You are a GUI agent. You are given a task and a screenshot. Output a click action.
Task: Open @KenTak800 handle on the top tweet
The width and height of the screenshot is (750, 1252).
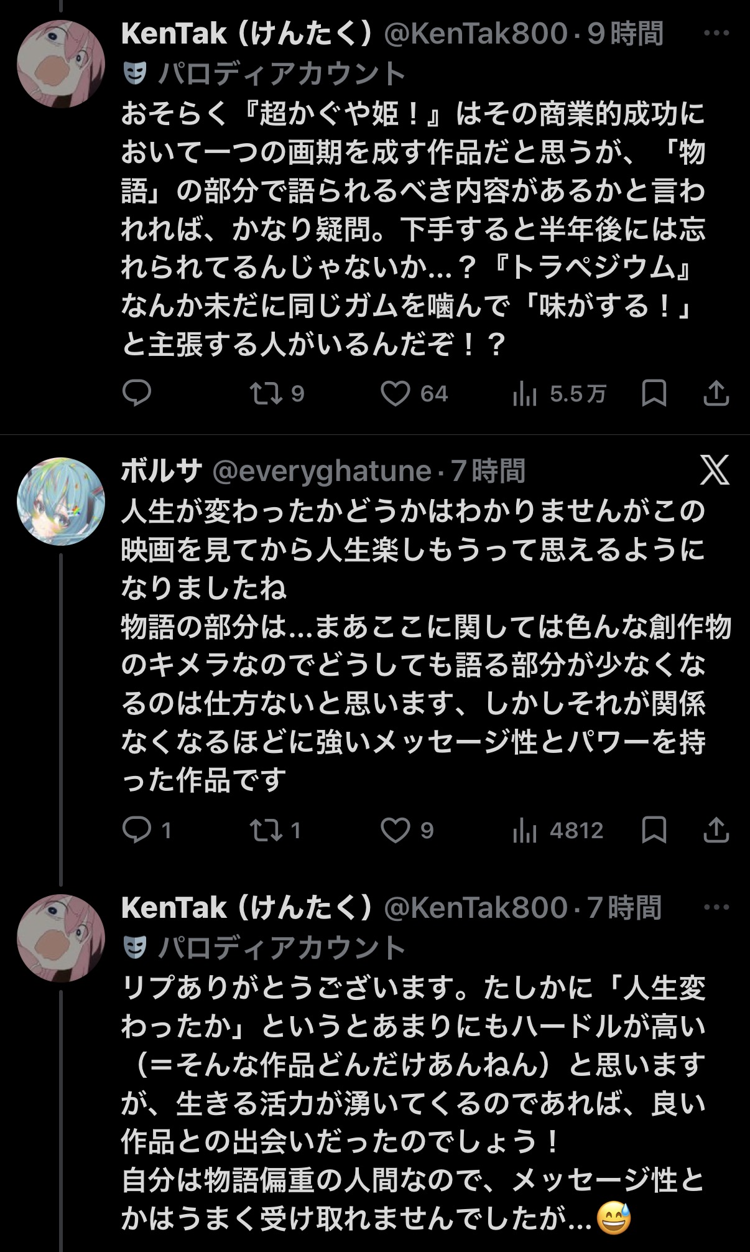476,34
